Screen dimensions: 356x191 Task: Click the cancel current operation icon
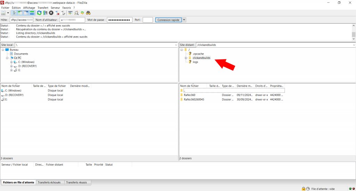[51, 13]
